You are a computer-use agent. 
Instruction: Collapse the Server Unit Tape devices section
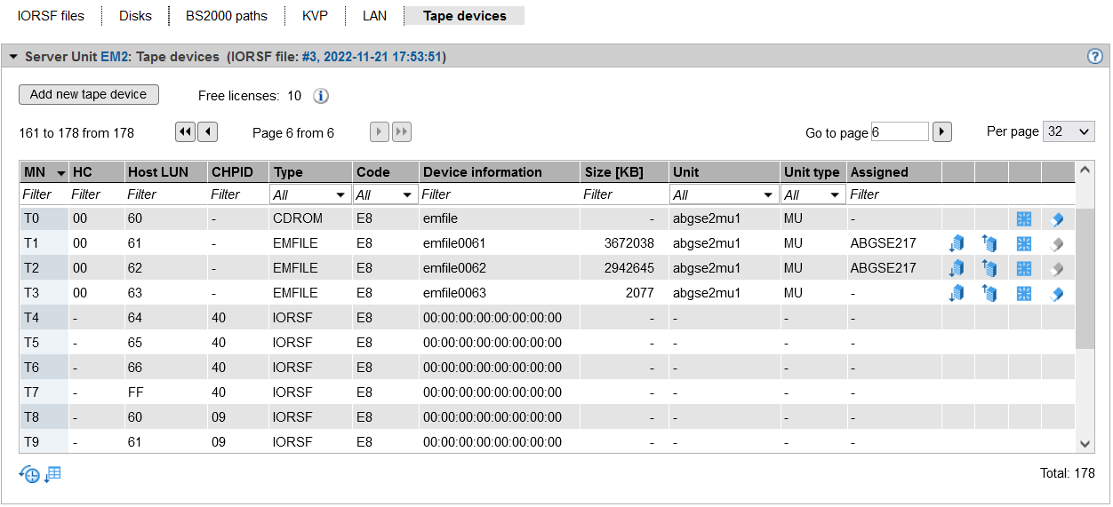pyautogui.click(x=13, y=57)
